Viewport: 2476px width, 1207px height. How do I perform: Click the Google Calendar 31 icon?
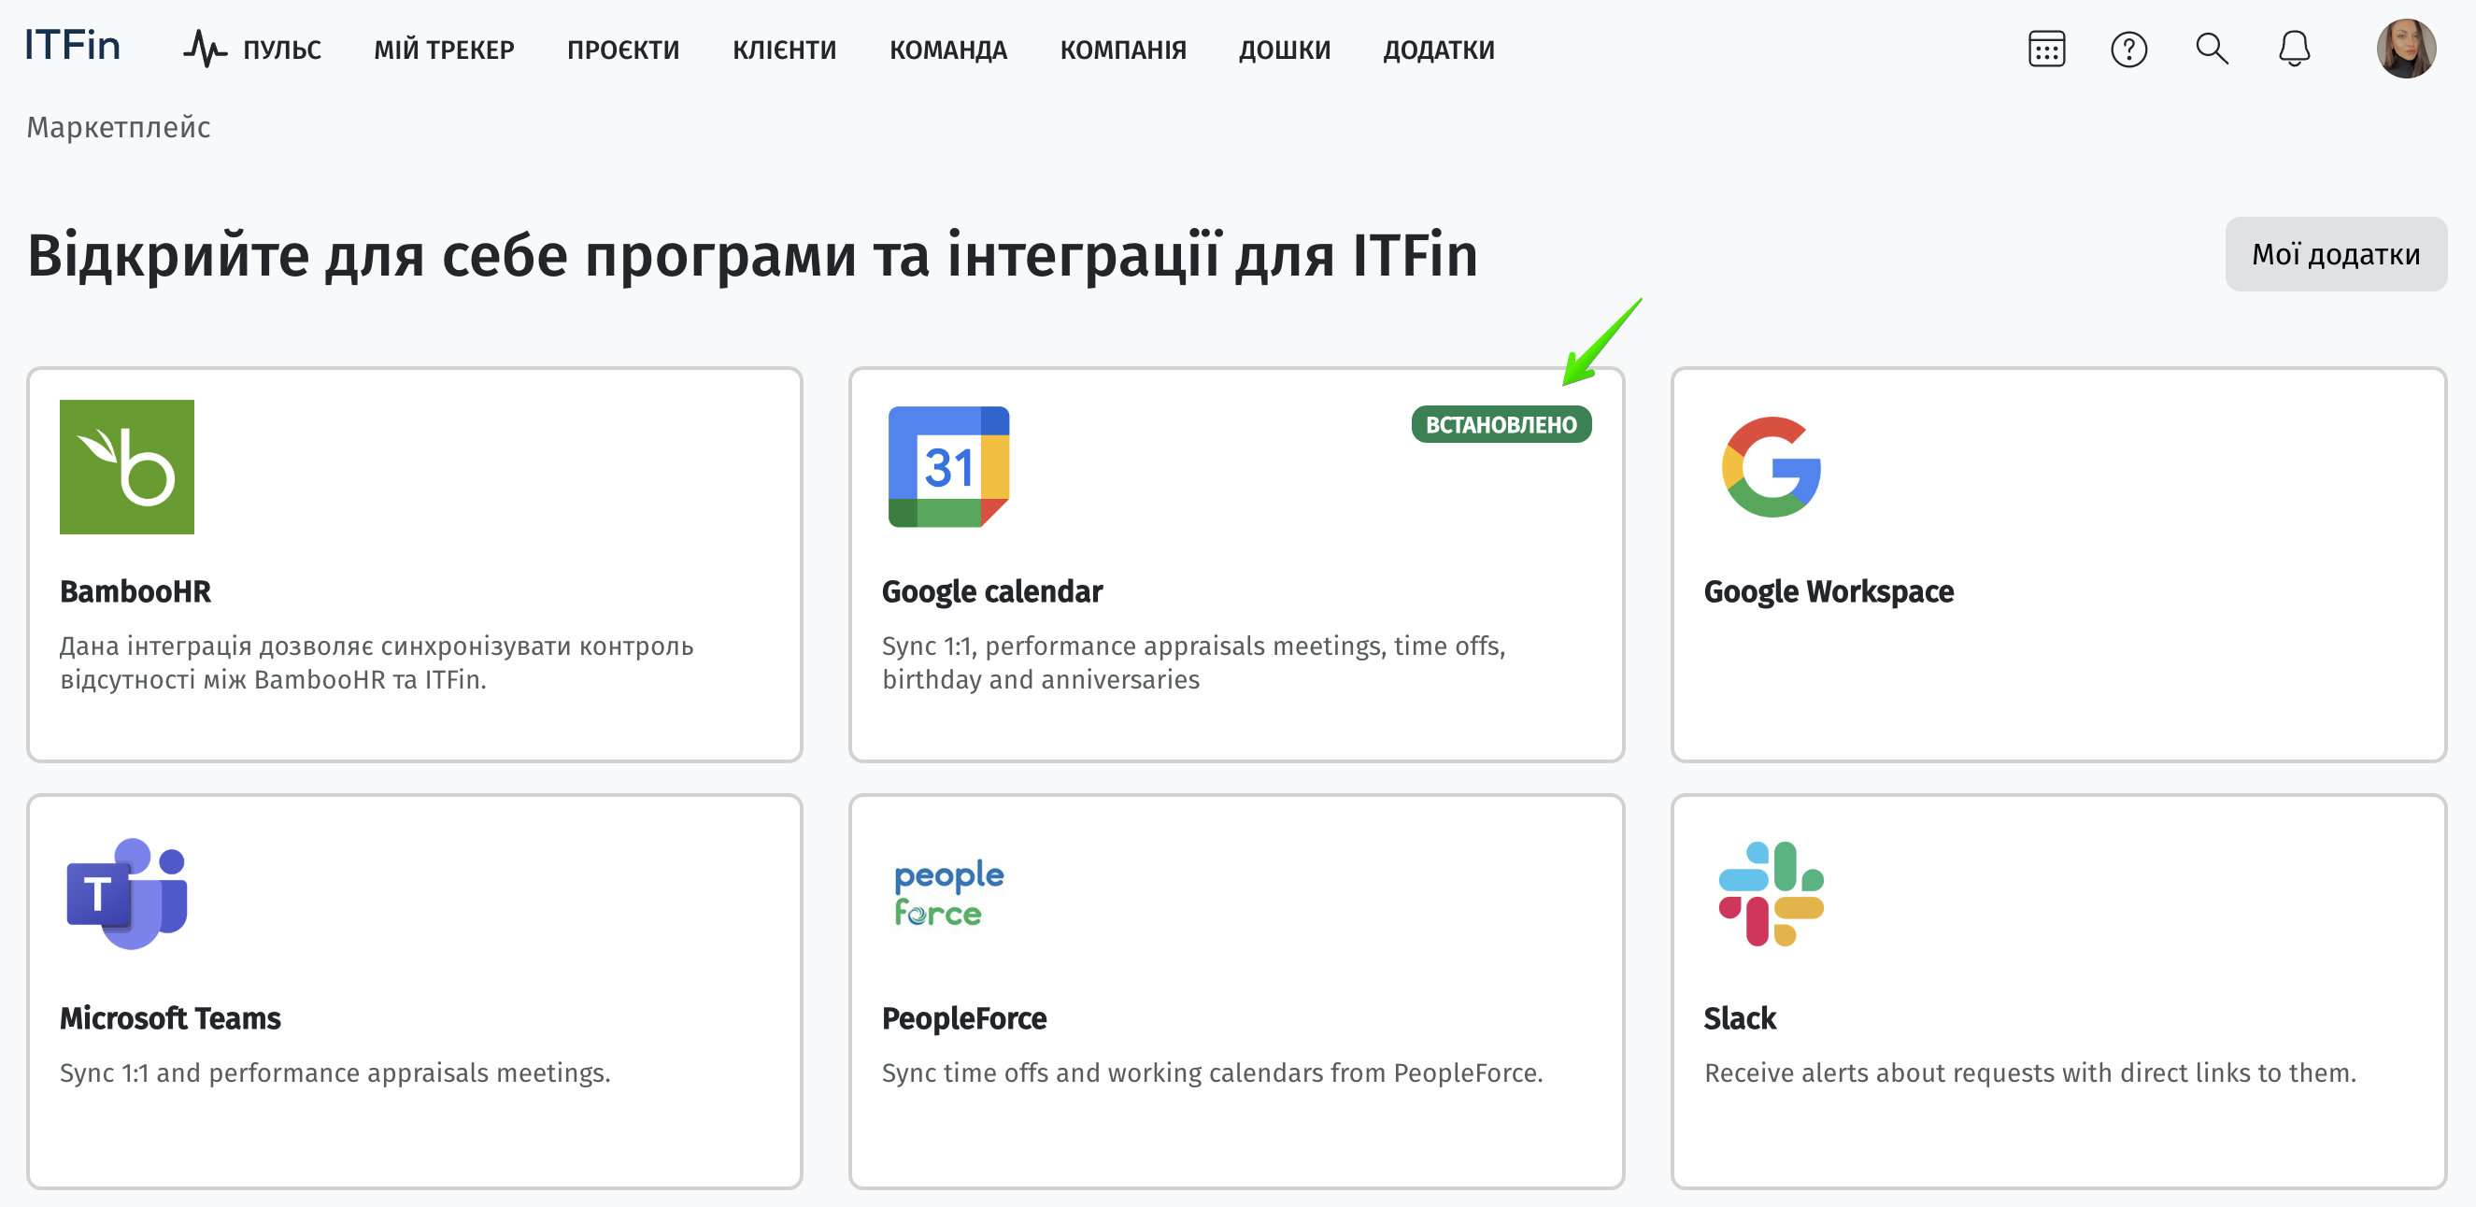point(948,467)
